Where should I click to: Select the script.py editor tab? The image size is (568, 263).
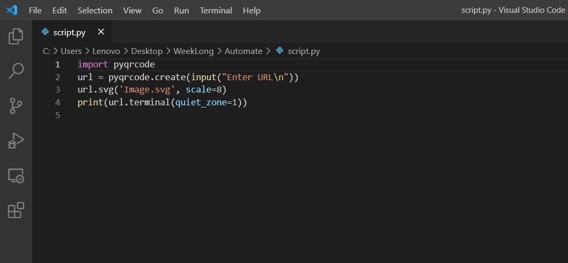(x=70, y=33)
